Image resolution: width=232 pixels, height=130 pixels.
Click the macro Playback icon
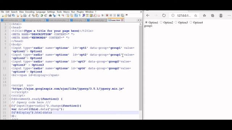tap(115, 15)
